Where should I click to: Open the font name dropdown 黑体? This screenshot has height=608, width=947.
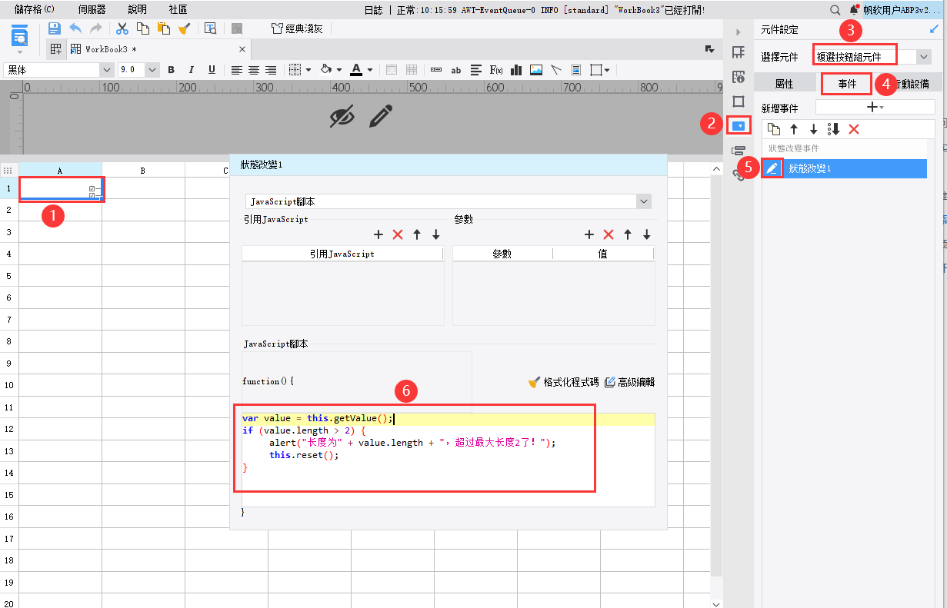107,70
